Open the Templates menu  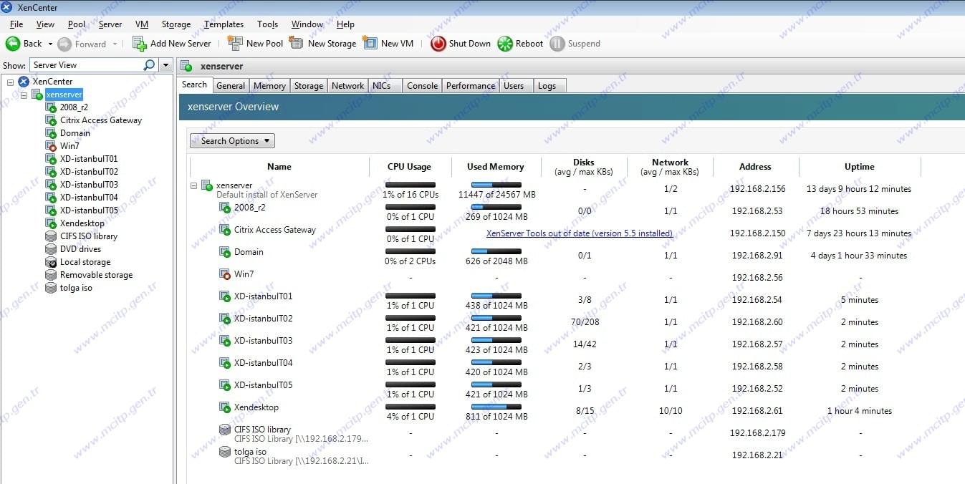pyautogui.click(x=224, y=24)
